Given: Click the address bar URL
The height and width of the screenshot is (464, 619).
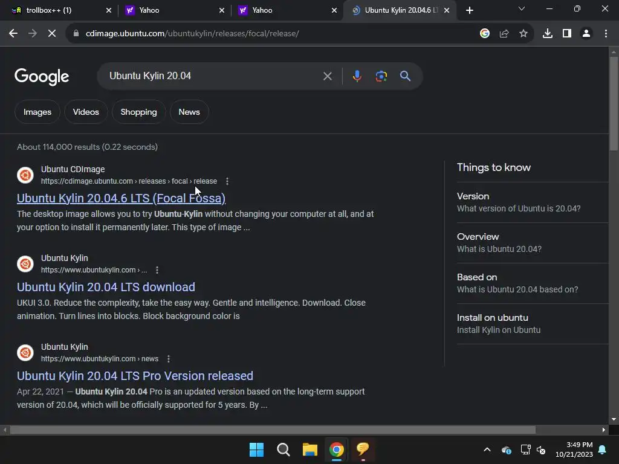Looking at the screenshot, I should click(192, 34).
